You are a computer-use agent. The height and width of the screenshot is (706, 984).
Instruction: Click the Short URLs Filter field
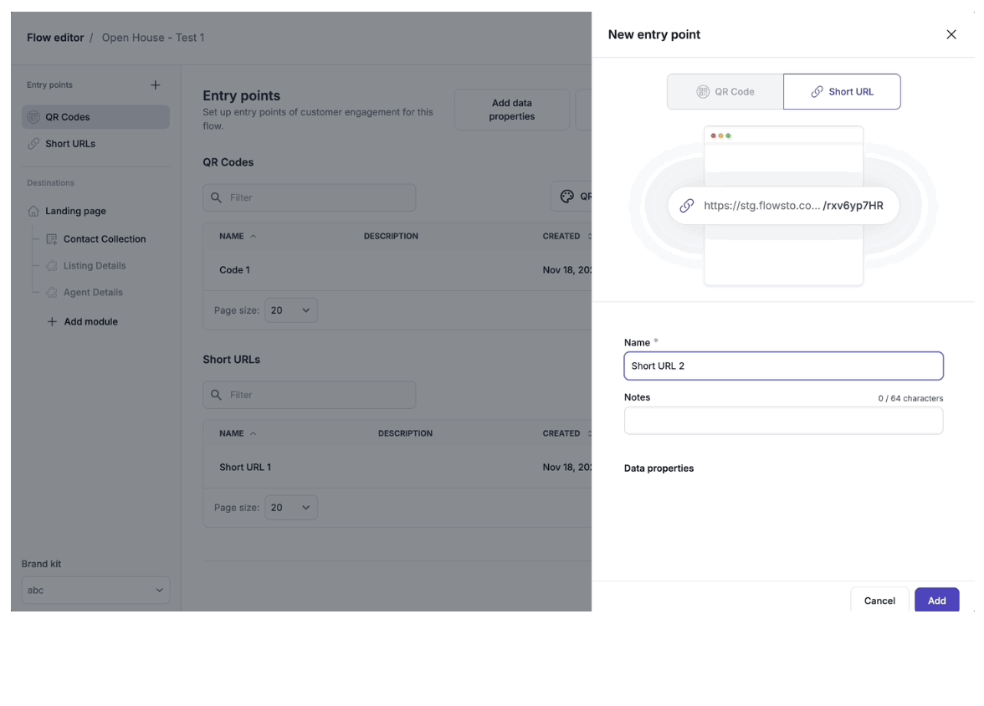point(309,395)
